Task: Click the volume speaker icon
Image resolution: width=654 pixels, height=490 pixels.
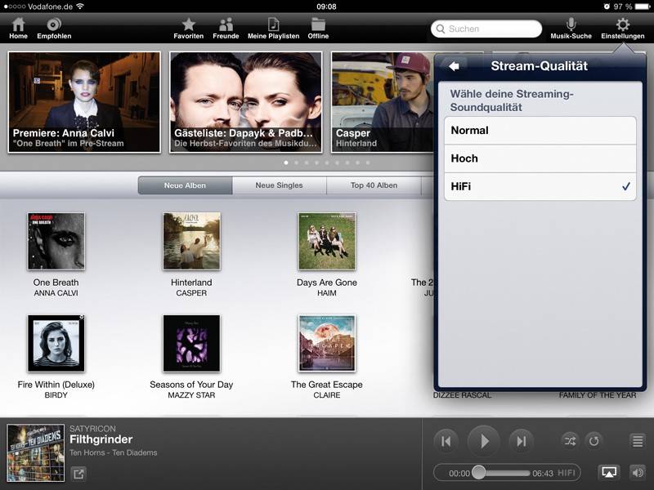Action: 638,472
